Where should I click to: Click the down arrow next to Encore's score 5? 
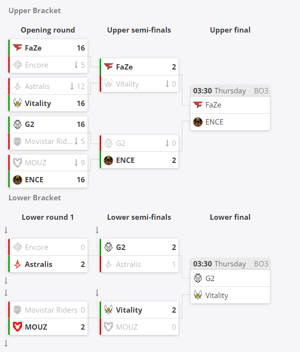tap(76, 65)
